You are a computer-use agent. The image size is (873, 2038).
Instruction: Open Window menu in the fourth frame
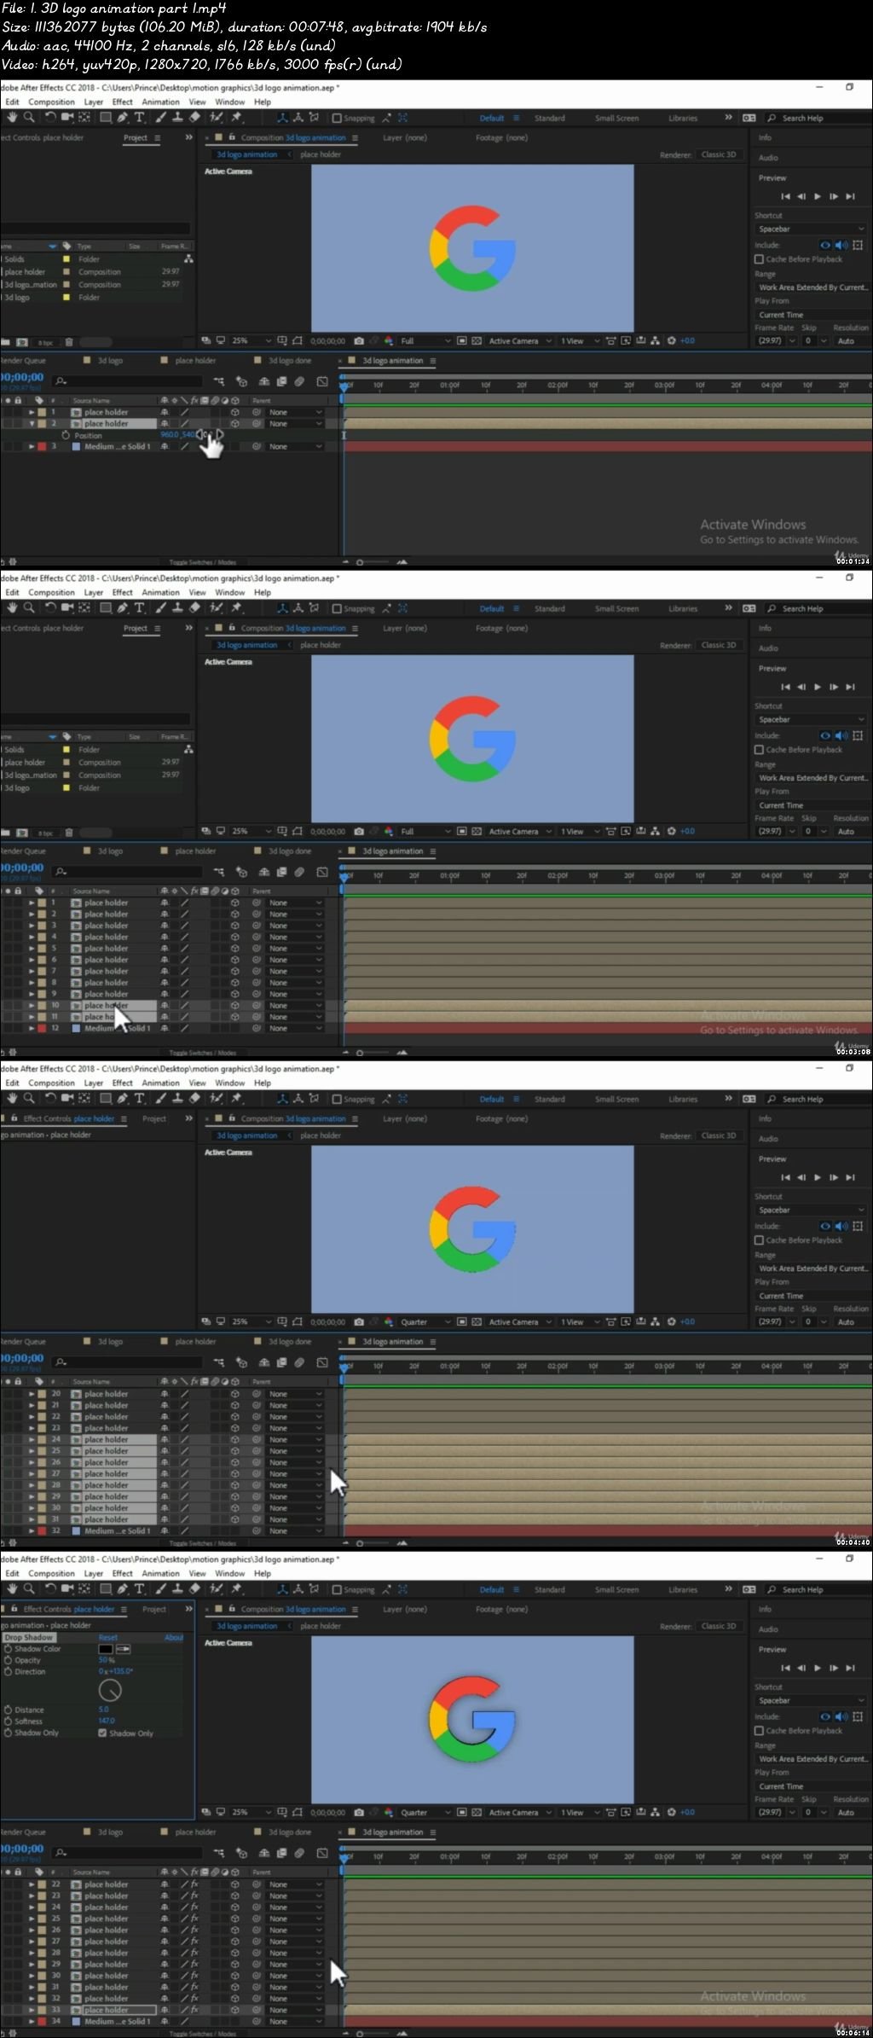pos(230,1573)
